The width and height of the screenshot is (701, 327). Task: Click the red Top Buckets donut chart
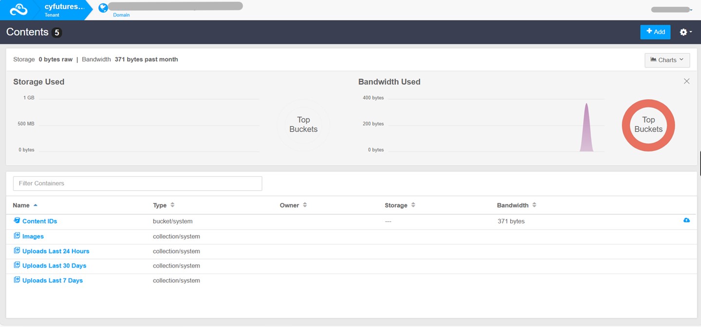(x=648, y=107)
